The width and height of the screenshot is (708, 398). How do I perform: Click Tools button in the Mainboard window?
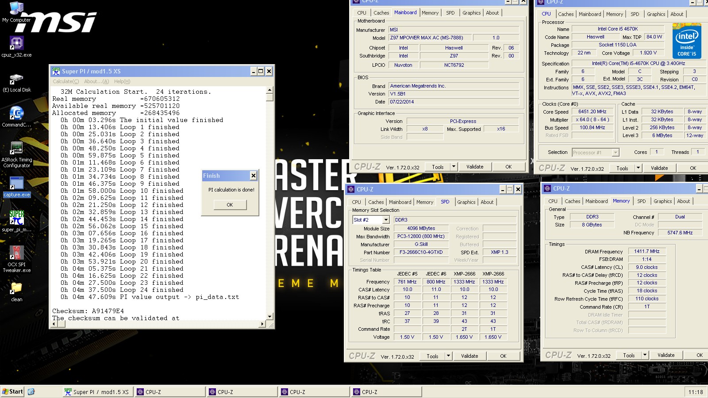438,167
